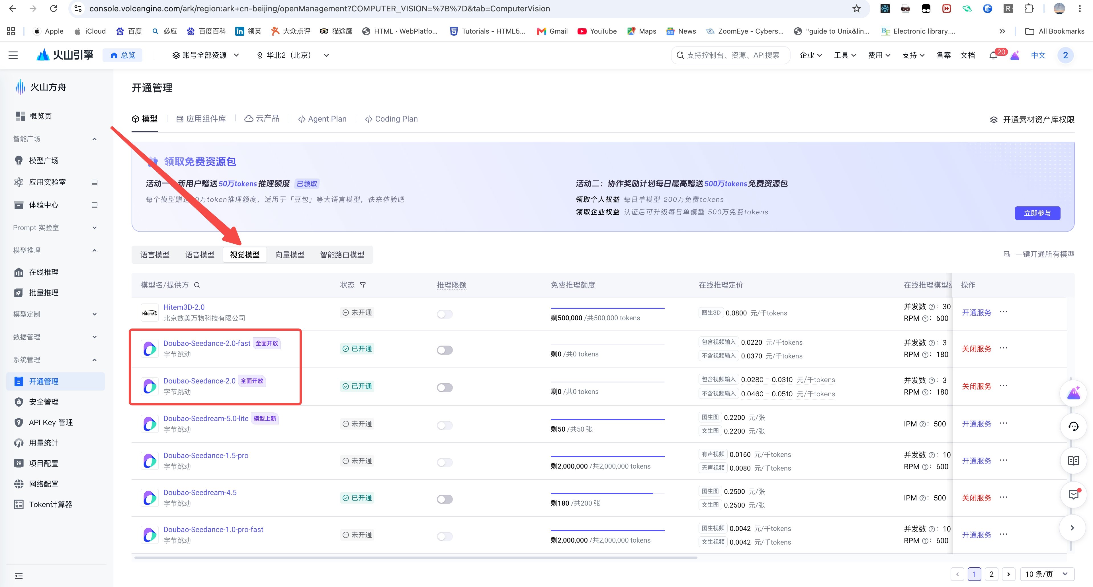Open the 工具 menu dropdown

[x=845, y=55]
